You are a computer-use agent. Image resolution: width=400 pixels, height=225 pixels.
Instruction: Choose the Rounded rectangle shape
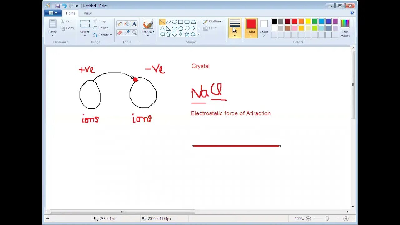pos(187,22)
